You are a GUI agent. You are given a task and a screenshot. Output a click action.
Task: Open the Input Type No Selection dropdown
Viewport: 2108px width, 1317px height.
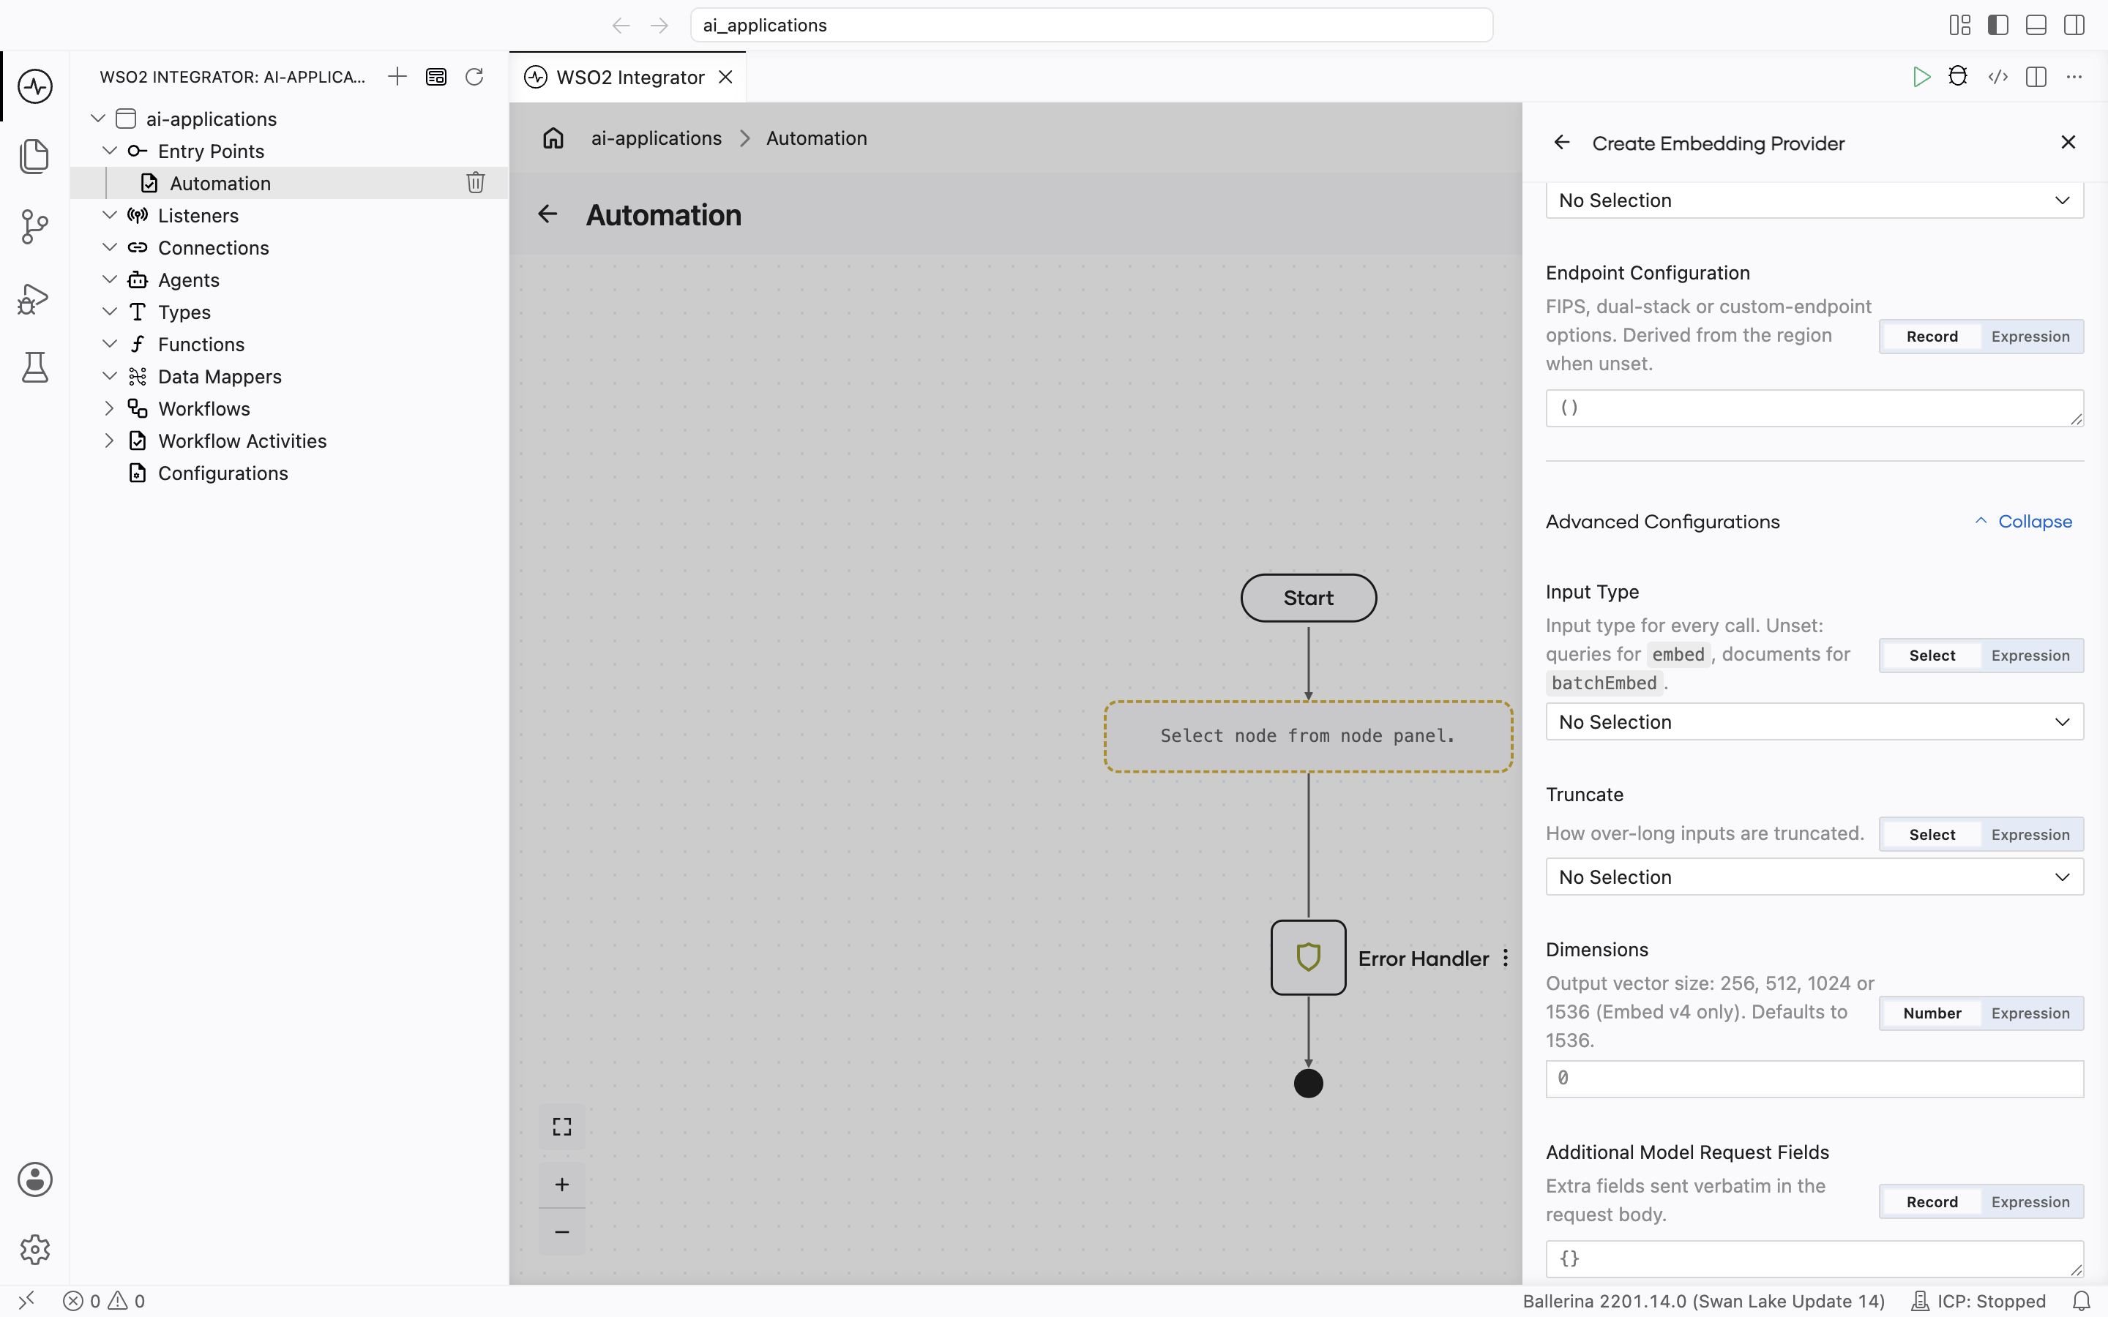(1814, 722)
